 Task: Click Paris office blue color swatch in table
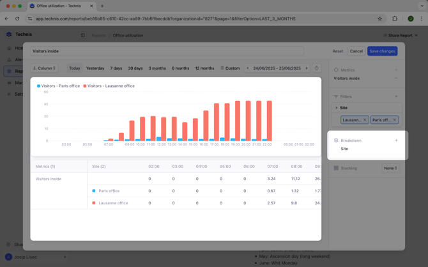click(94, 191)
